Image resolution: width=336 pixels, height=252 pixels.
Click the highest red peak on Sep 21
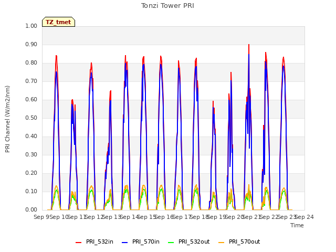tap(249, 45)
